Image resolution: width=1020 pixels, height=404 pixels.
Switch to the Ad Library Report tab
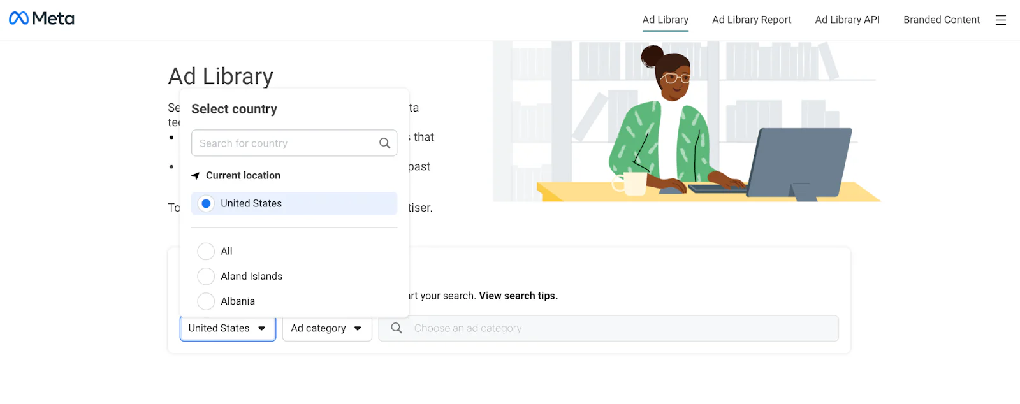click(x=751, y=20)
